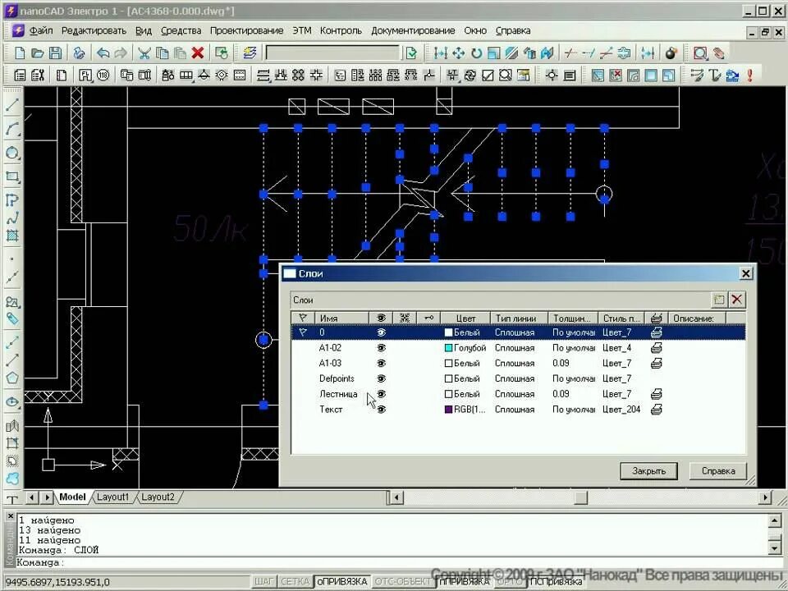Create a new document with the New icon
This screenshot has width=788, height=591.
20,53
